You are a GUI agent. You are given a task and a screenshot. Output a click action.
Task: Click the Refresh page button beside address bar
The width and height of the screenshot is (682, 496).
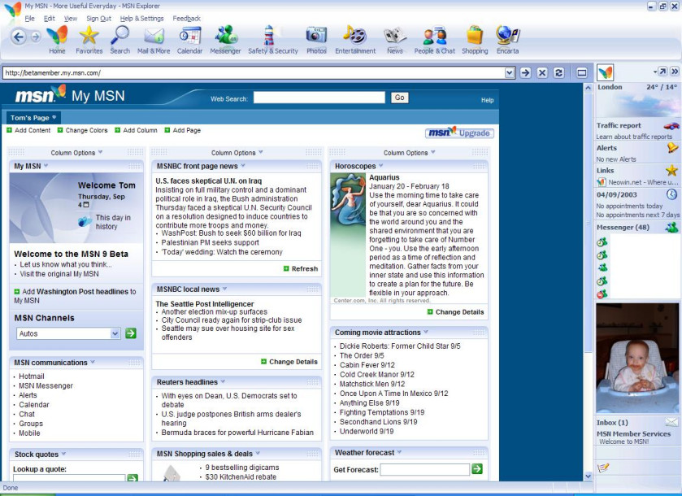pyautogui.click(x=558, y=72)
